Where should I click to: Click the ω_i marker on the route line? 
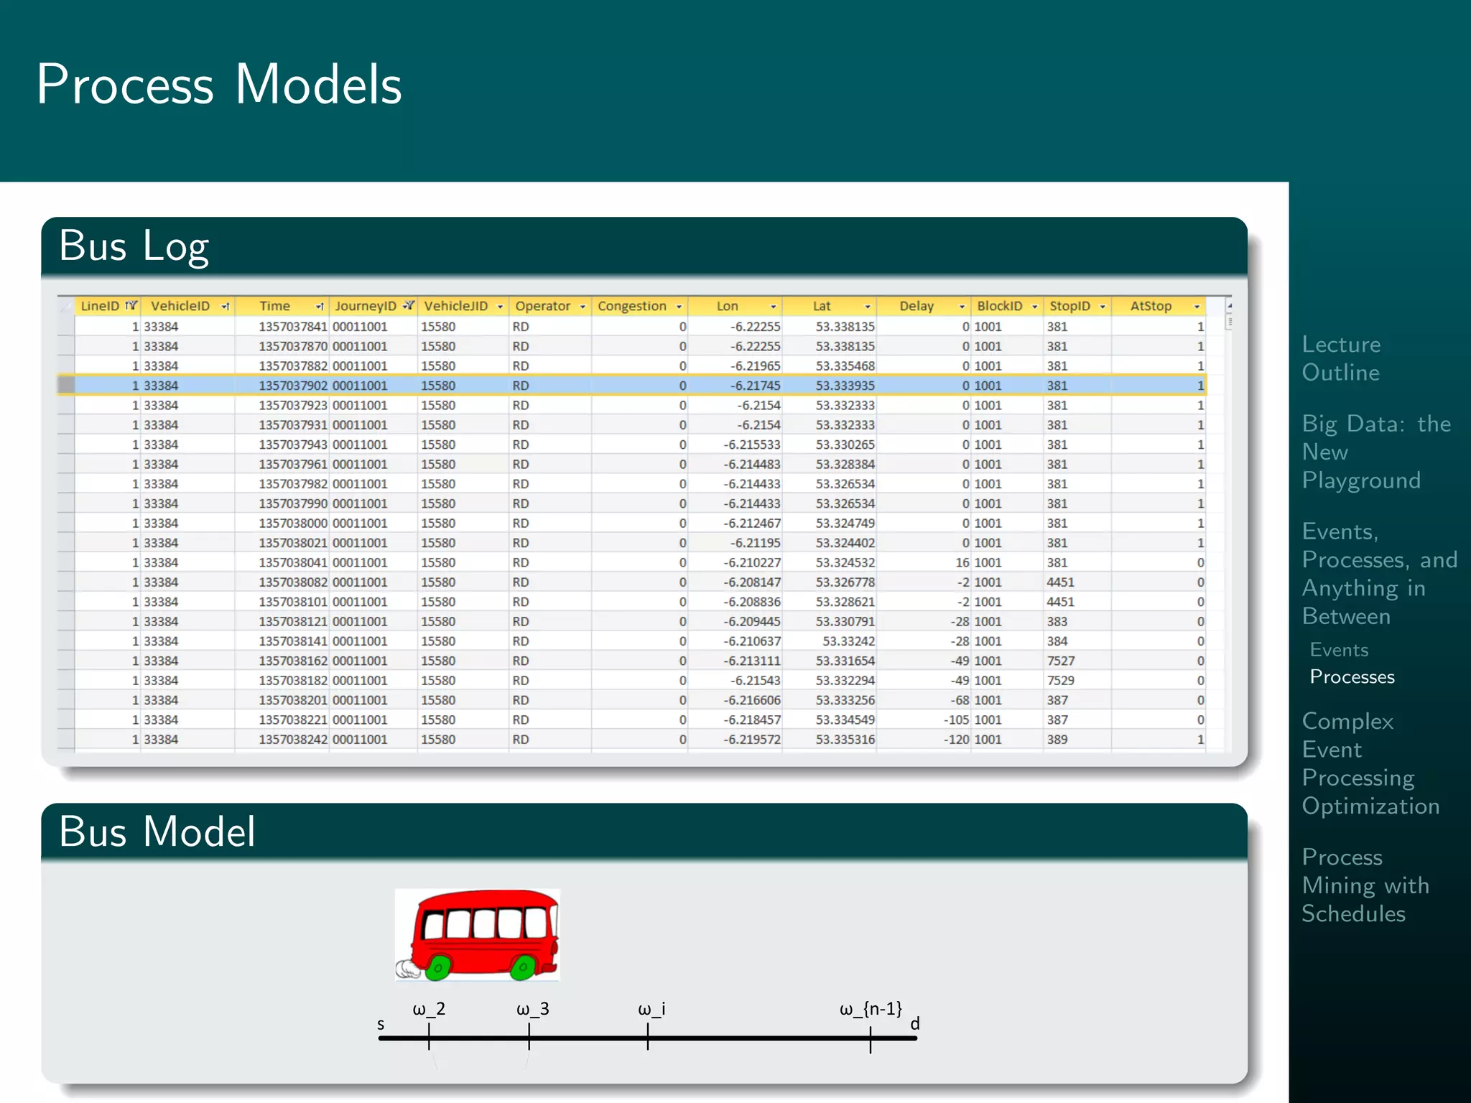(x=648, y=1037)
